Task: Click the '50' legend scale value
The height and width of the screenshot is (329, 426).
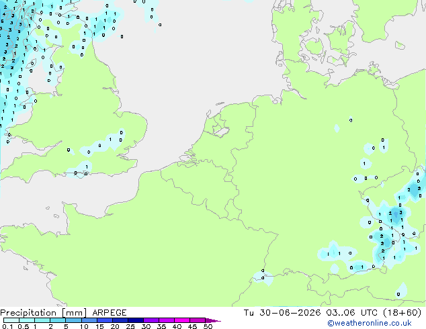Action: point(208,326)
